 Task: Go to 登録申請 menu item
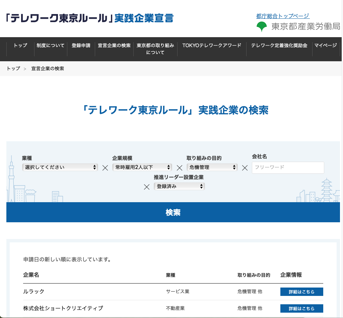81,46
